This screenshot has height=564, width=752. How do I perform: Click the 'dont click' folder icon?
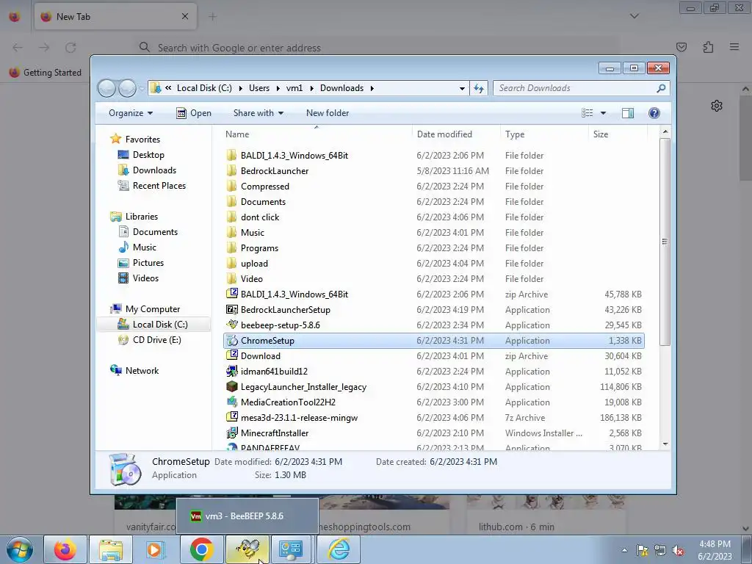click(x=231, y=217)
